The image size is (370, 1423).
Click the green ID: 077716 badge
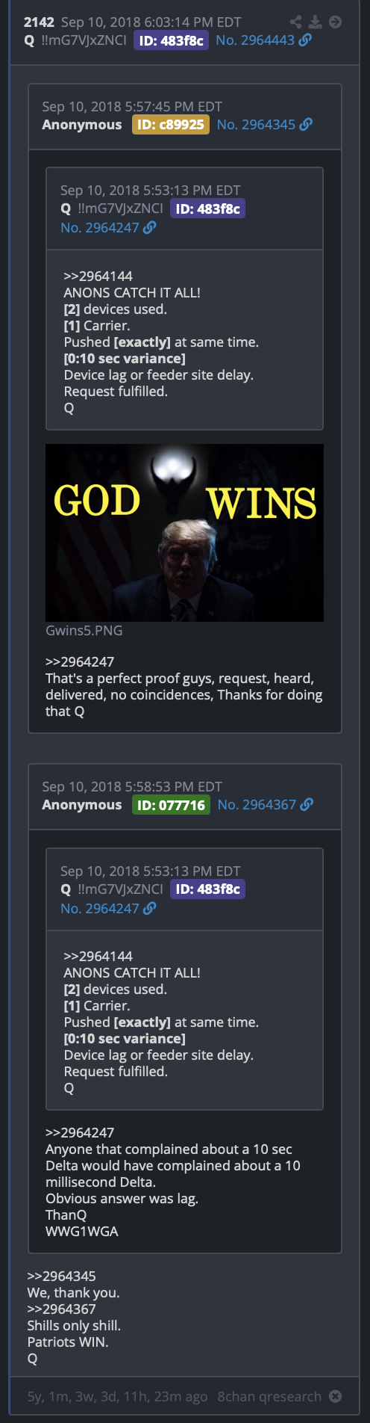coord(171,805)
